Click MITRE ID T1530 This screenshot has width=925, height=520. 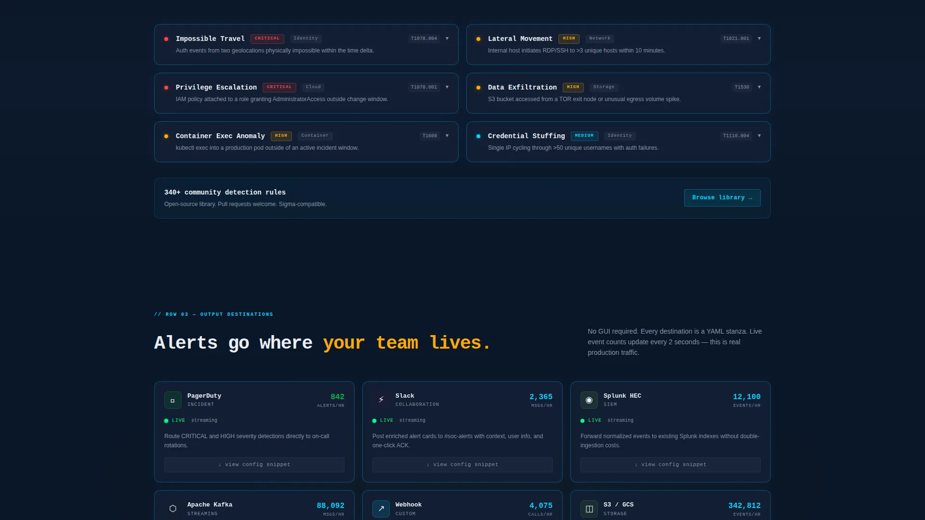point(742,87)
